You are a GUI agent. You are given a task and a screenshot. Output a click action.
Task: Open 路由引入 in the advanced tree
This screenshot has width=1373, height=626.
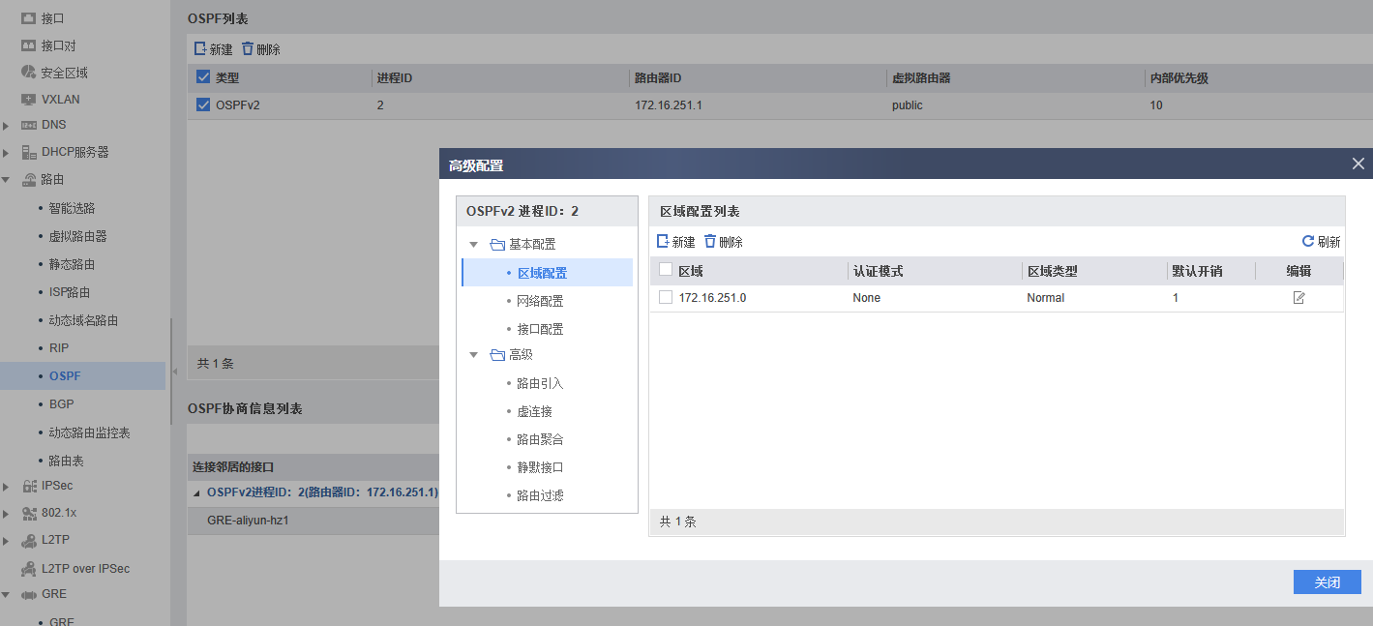point(540,383)
